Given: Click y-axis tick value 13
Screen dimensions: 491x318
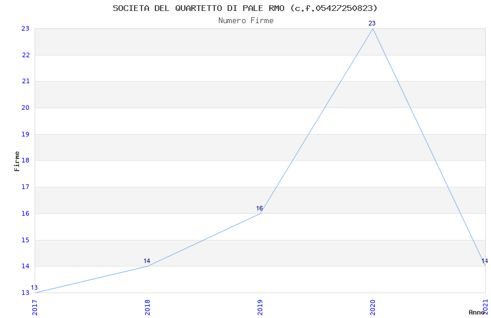Looking at the screenshot, I should pos(25,293).
